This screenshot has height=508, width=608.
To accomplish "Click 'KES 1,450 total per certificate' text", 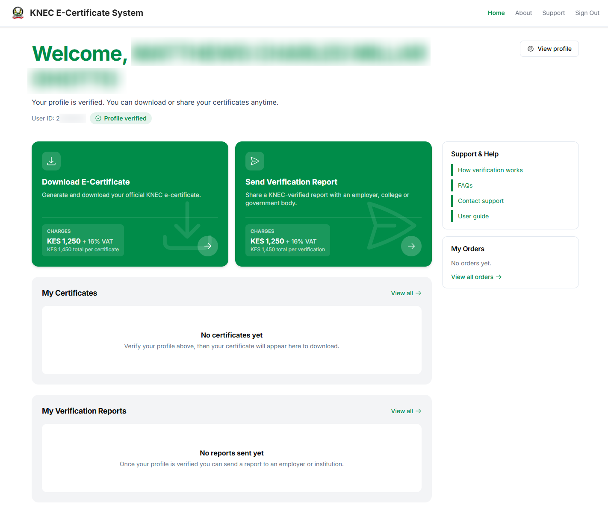I will click(83, 250).
